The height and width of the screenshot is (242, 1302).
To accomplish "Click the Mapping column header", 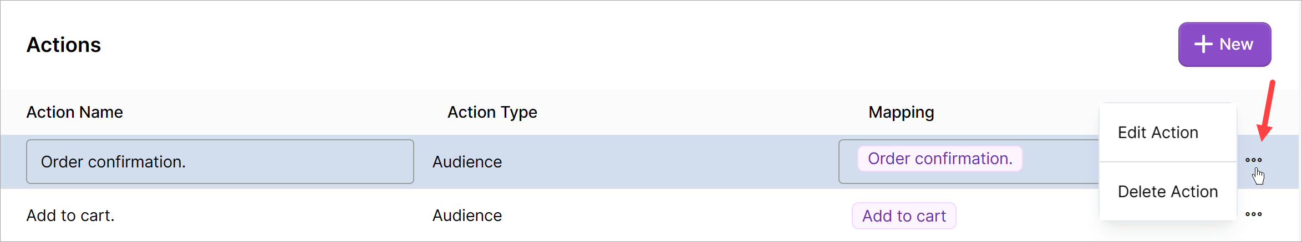I will 901,112.
